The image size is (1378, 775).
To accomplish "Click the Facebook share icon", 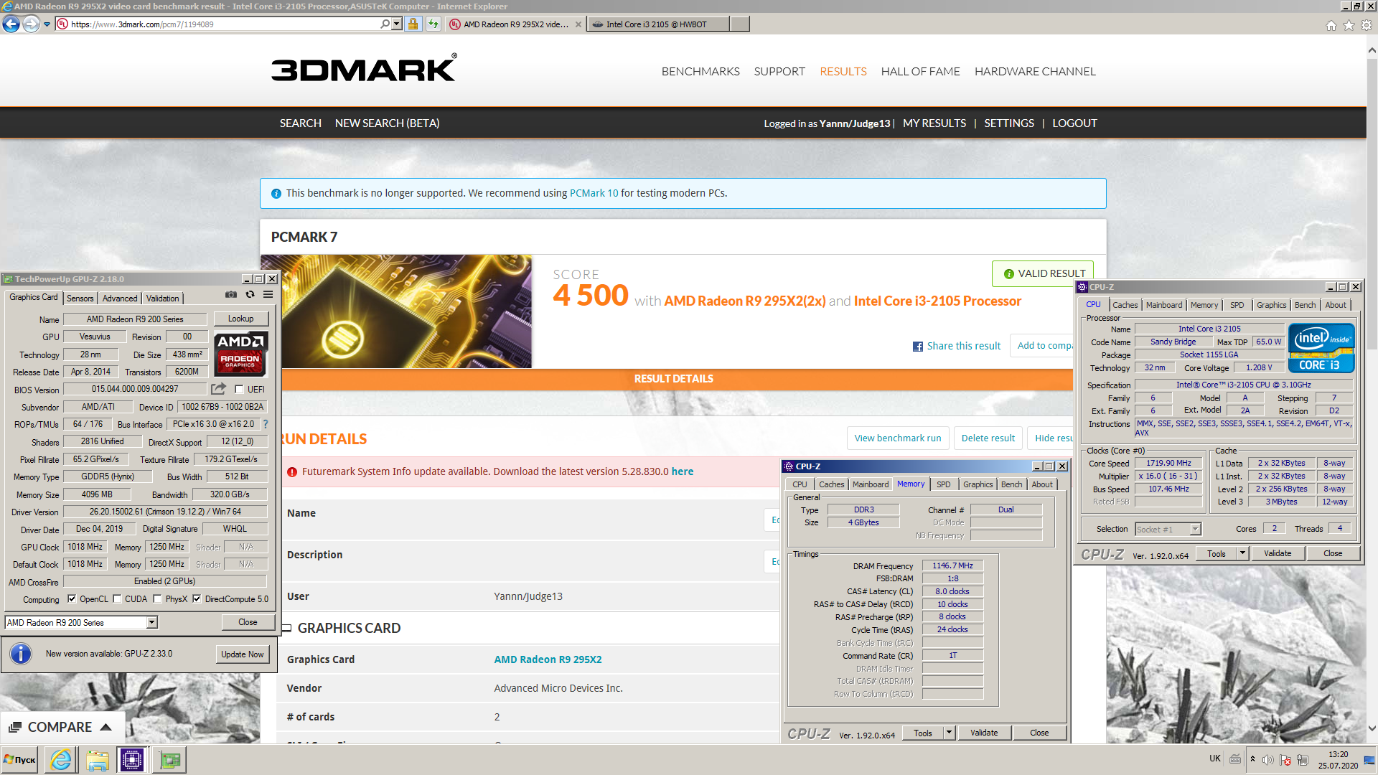I will click(917, 347).
